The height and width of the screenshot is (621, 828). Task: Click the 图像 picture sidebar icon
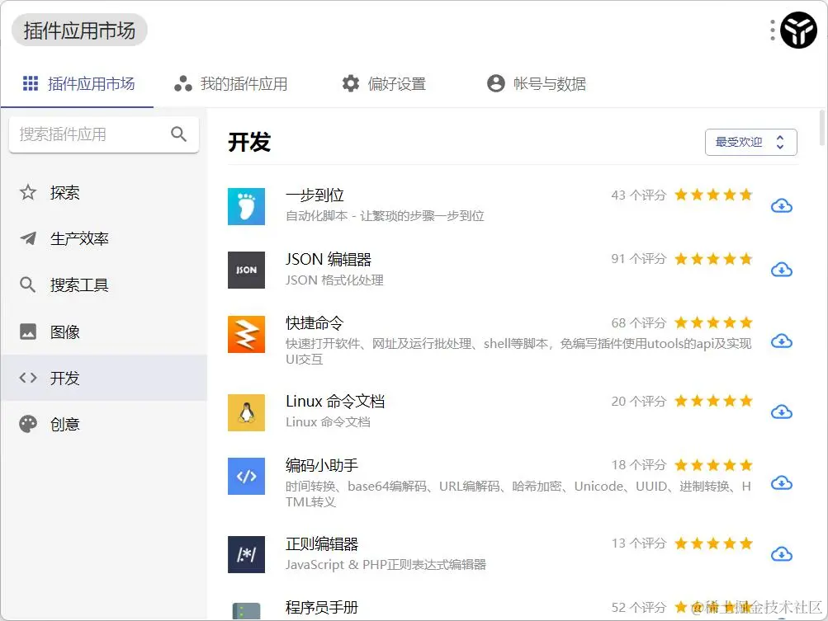click(28, 332)
